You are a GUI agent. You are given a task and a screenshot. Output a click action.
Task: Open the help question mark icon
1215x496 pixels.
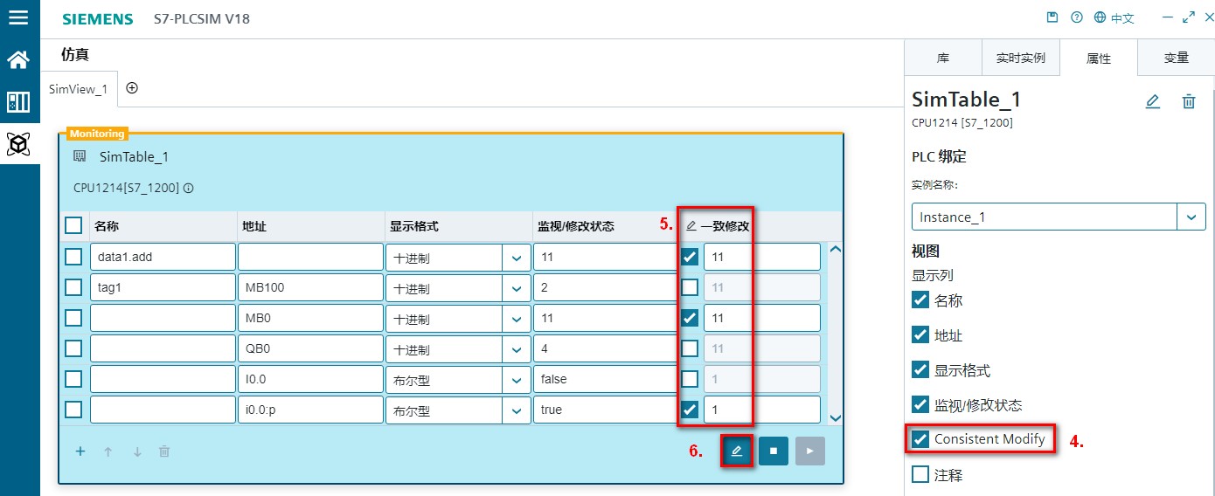[x=1077, y=17]
